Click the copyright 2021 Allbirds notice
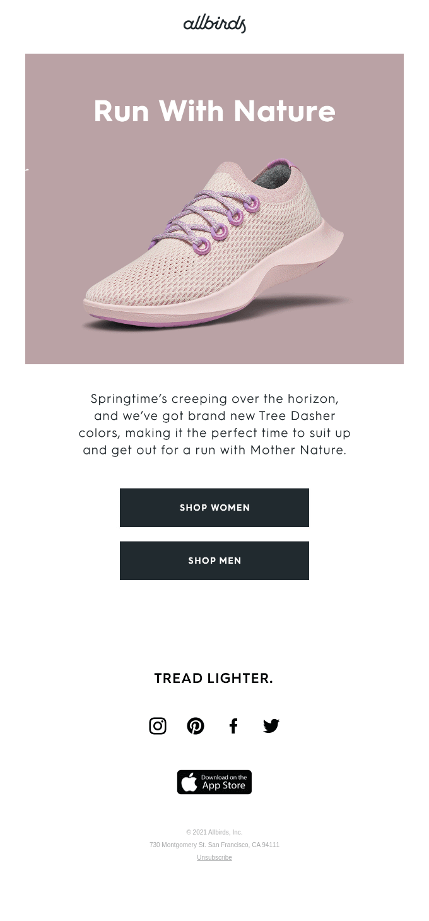This screenshot has width=429, height=921. (214, 832)
